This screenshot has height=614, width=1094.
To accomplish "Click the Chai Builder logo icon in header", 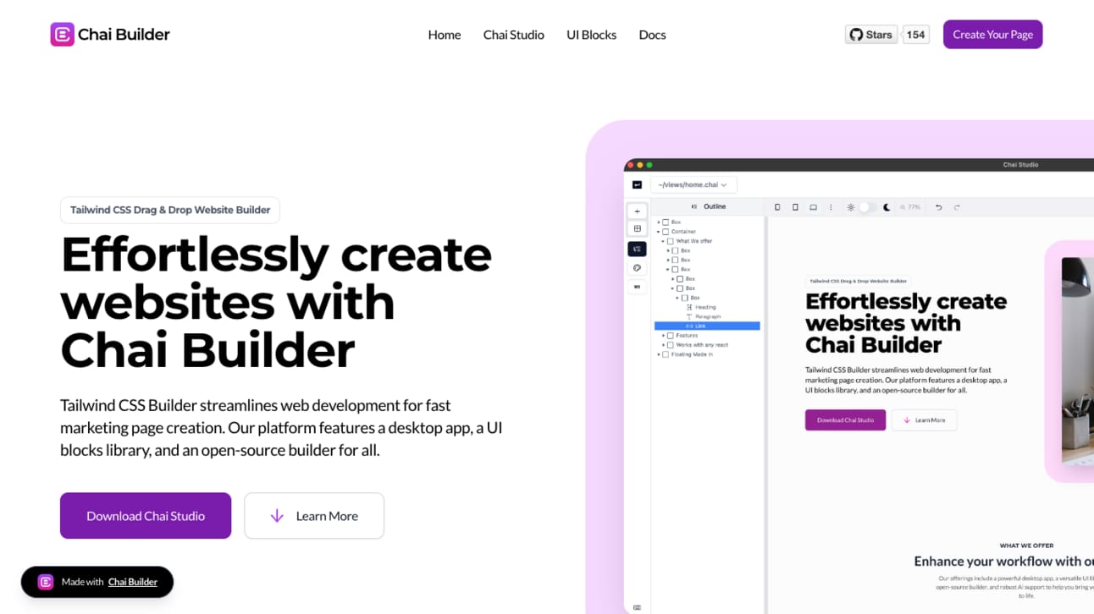I will (63, 35).
